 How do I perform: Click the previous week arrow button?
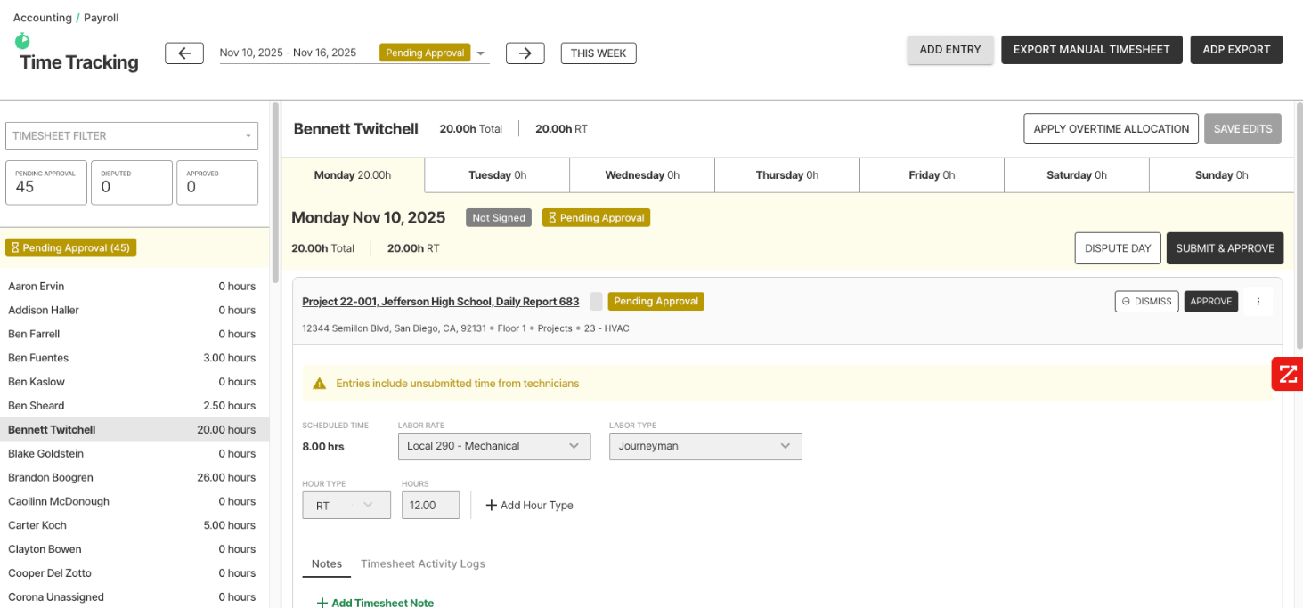(184, 53)
